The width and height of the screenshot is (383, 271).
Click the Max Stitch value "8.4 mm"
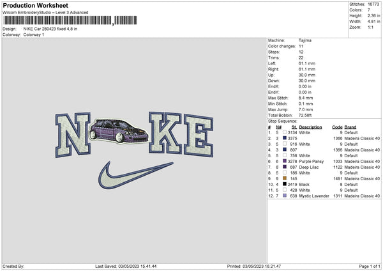(x=306, y=98)
